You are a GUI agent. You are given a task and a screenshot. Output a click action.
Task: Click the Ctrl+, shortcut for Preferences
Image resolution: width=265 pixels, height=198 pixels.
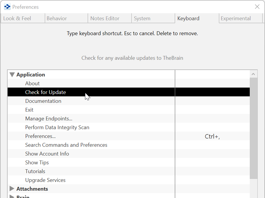point(212,136)
